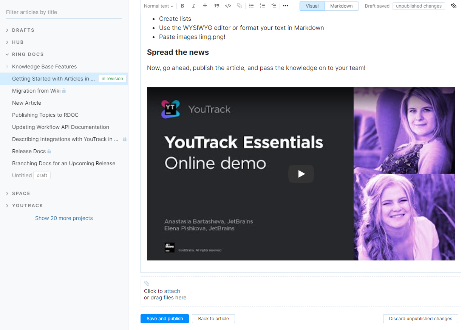Insert a hyperlink with the link icon
The width and height of the screenshot is (473, 330).
coord(239,6)
